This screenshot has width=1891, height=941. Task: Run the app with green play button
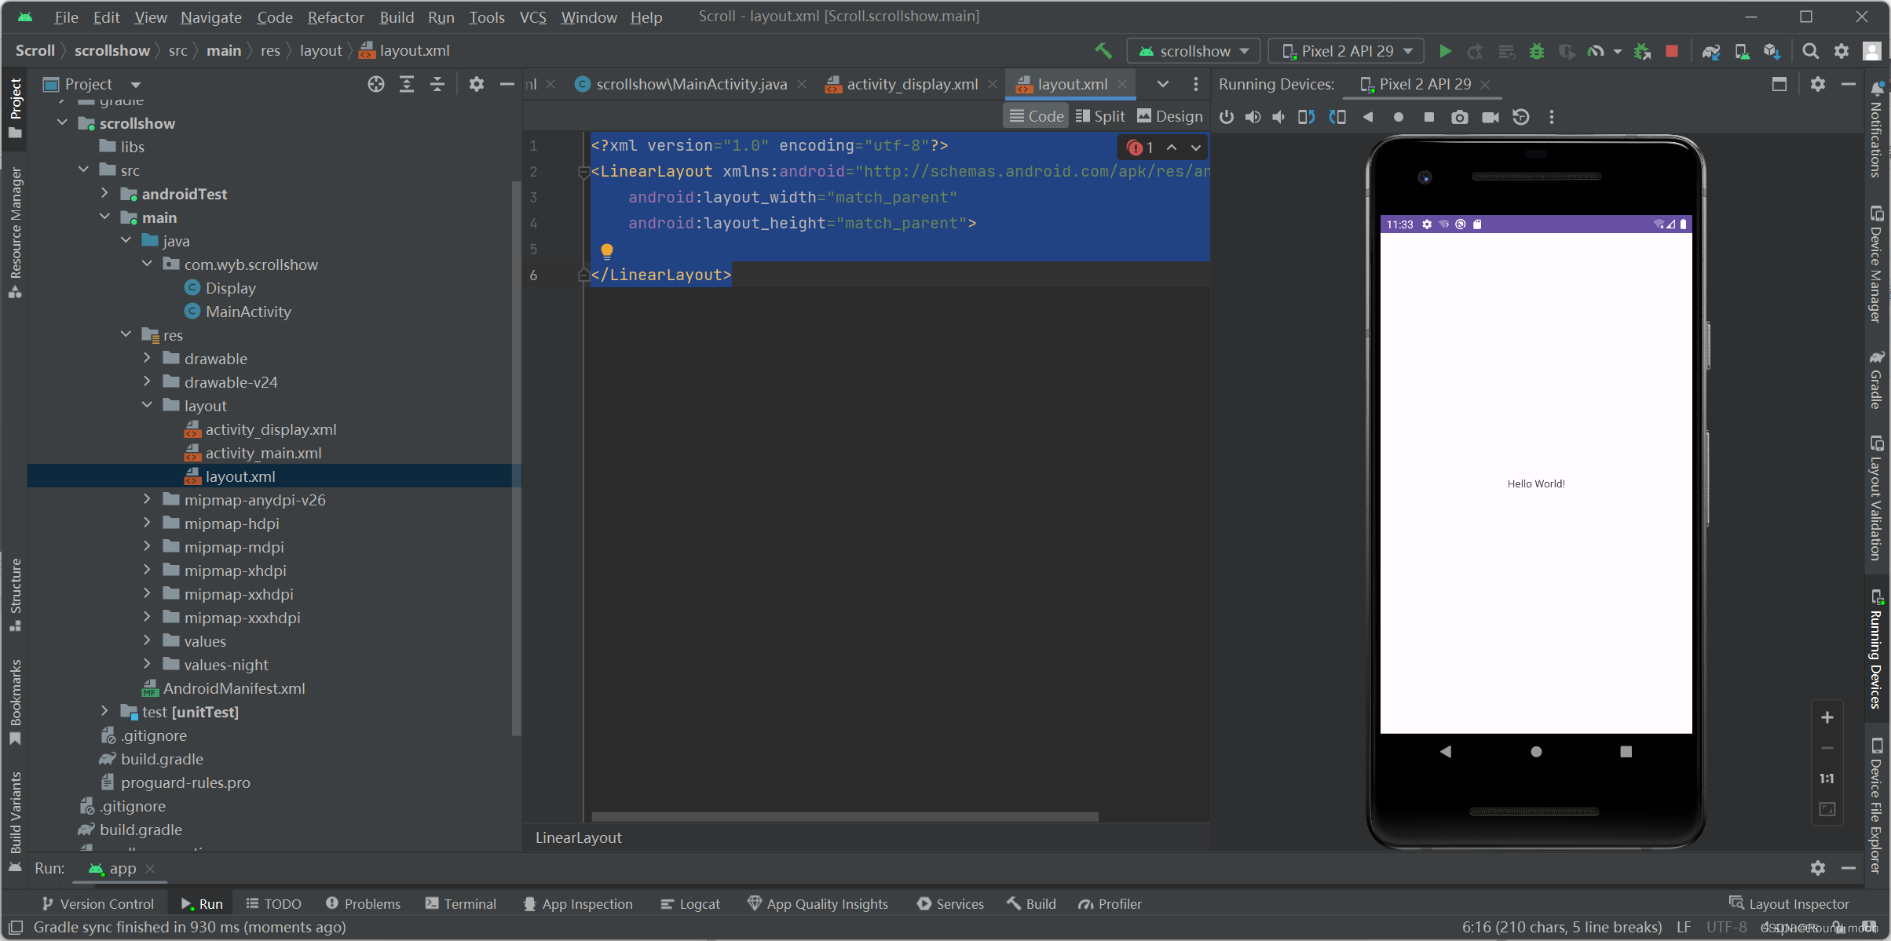(x=1445, y=51)
